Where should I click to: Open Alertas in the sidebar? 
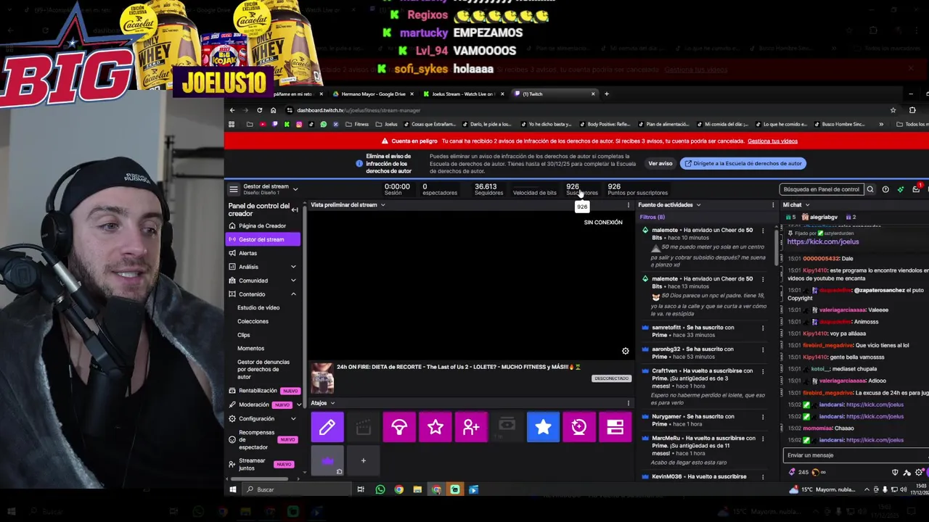pos(262,253)
